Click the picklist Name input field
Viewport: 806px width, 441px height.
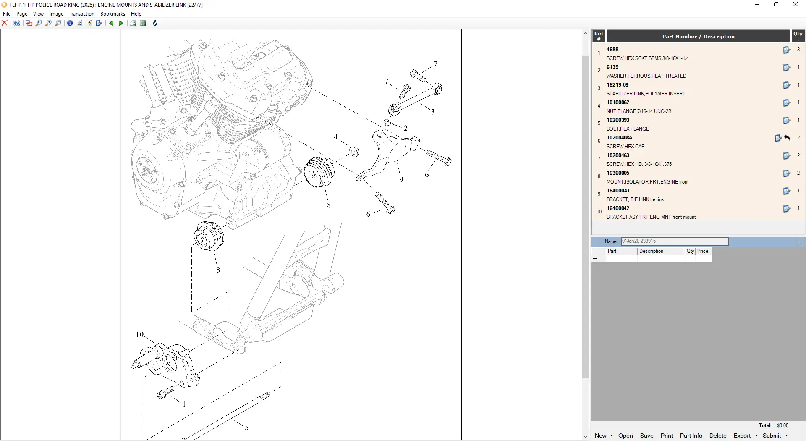point(675,241)
